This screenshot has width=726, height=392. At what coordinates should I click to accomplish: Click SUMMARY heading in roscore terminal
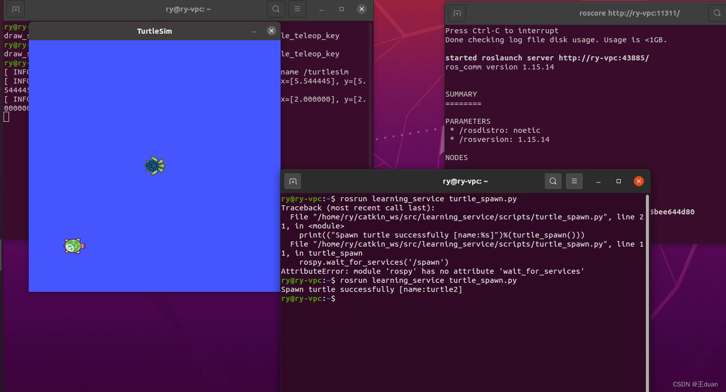click(461, 94)
